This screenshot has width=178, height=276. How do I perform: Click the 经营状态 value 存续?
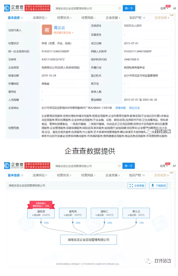56,43
